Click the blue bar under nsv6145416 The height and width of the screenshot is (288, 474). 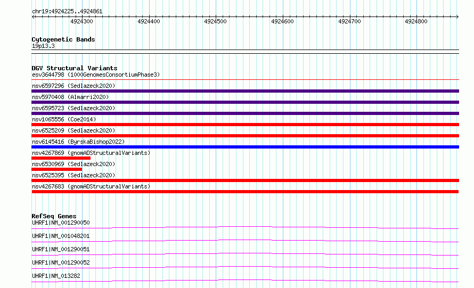[245, 147]
